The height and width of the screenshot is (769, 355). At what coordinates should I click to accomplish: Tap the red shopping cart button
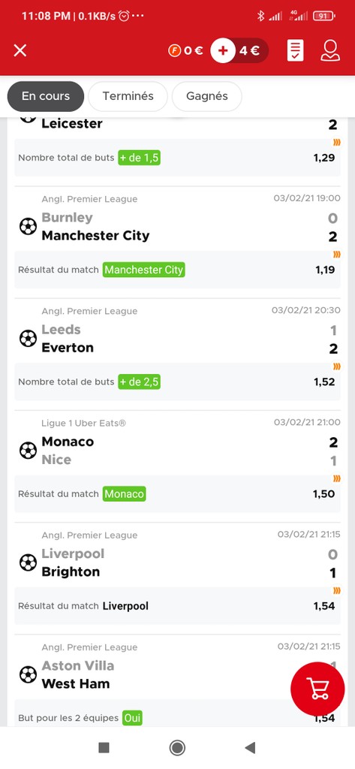317,689
